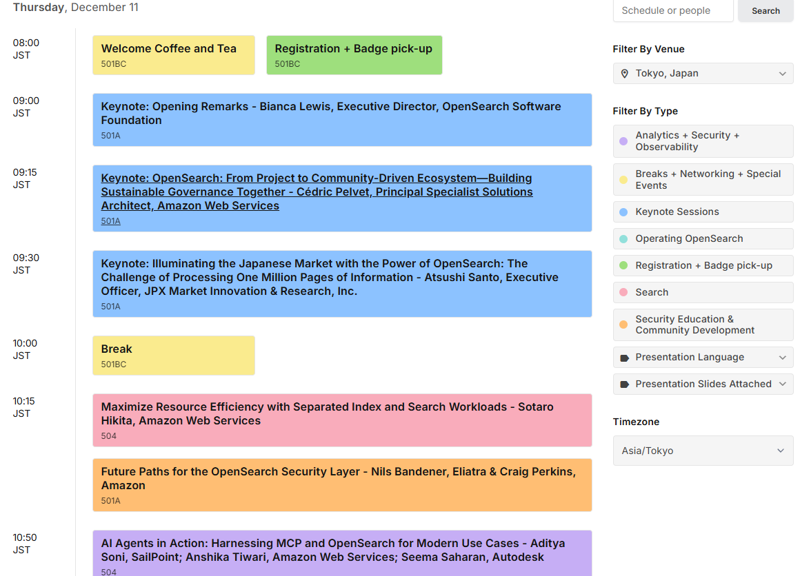This screenshot has height=576, width=800.
Task: Click the 09:00 JST time label
Action: point(26,107)
